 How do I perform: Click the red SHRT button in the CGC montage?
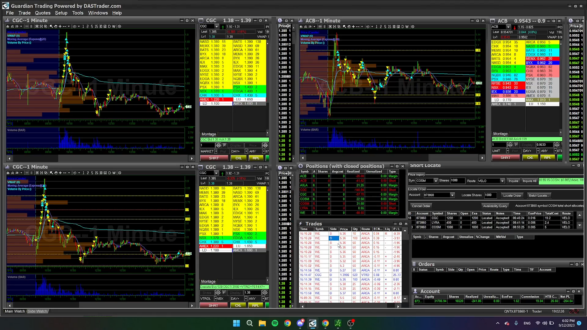(214, 158)
